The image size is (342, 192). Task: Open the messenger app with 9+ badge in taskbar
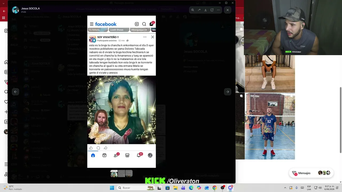pyautogui.click(x=230, y=188)
